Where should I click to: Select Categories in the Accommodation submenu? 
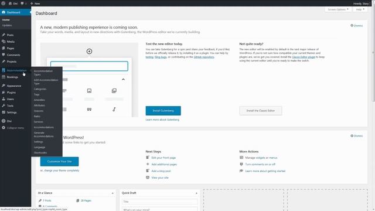[x=40, y=89]
